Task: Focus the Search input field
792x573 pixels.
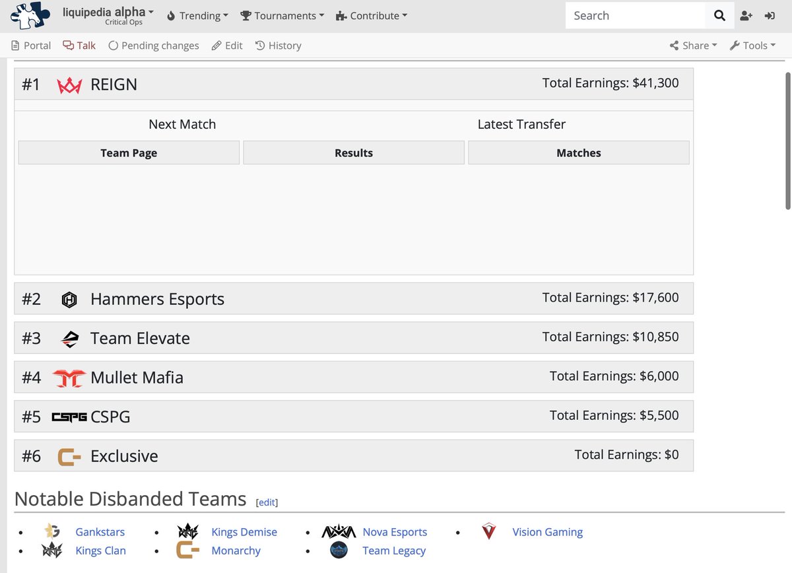Action: point(636,16)
